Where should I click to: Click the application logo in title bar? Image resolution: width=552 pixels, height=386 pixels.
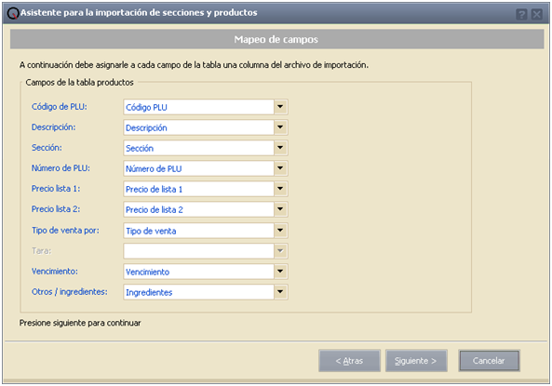[x=13, y=13]
